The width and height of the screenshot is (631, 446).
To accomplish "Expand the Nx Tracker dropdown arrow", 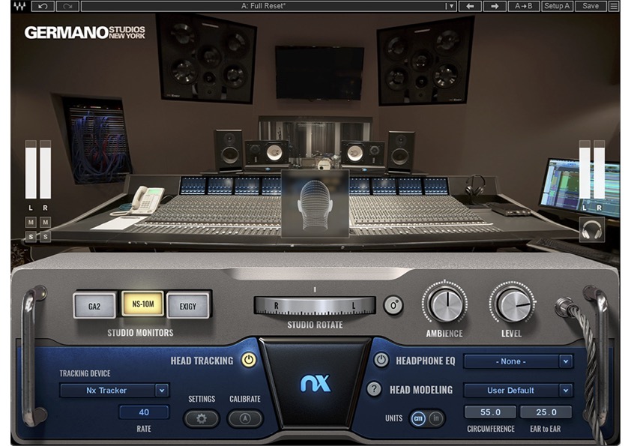I will point(162,390).
